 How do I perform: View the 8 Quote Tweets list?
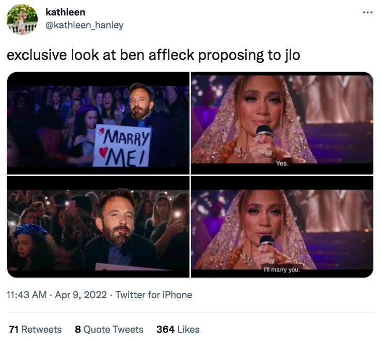point(109,330)
